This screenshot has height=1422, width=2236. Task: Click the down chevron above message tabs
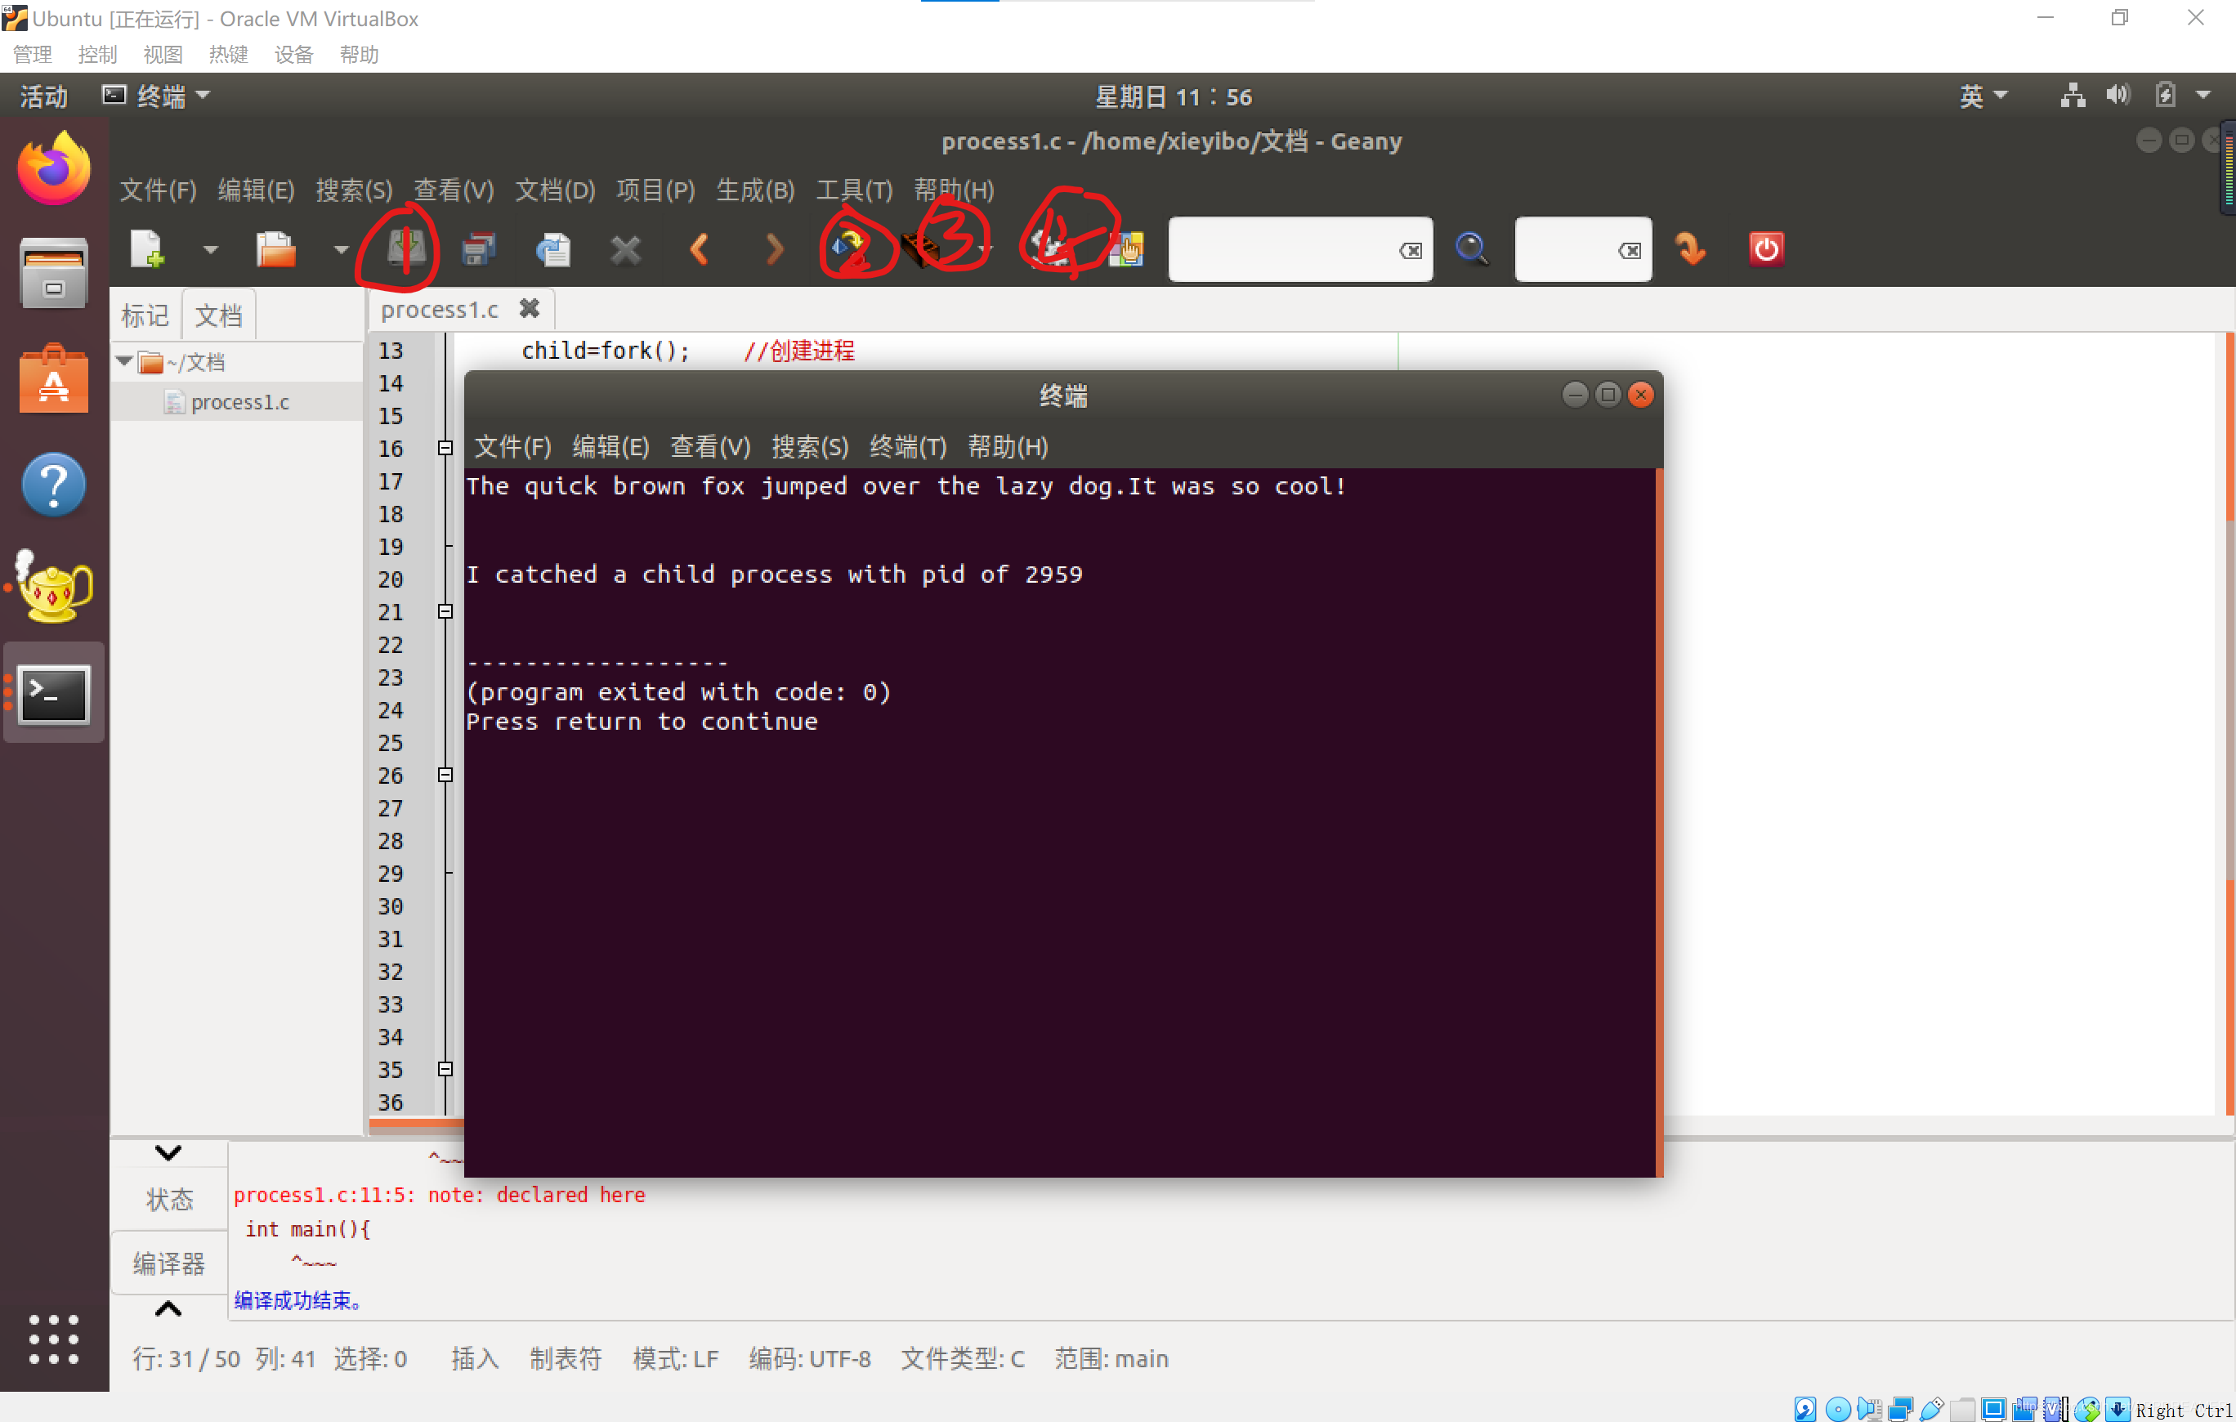point(168,1152)
